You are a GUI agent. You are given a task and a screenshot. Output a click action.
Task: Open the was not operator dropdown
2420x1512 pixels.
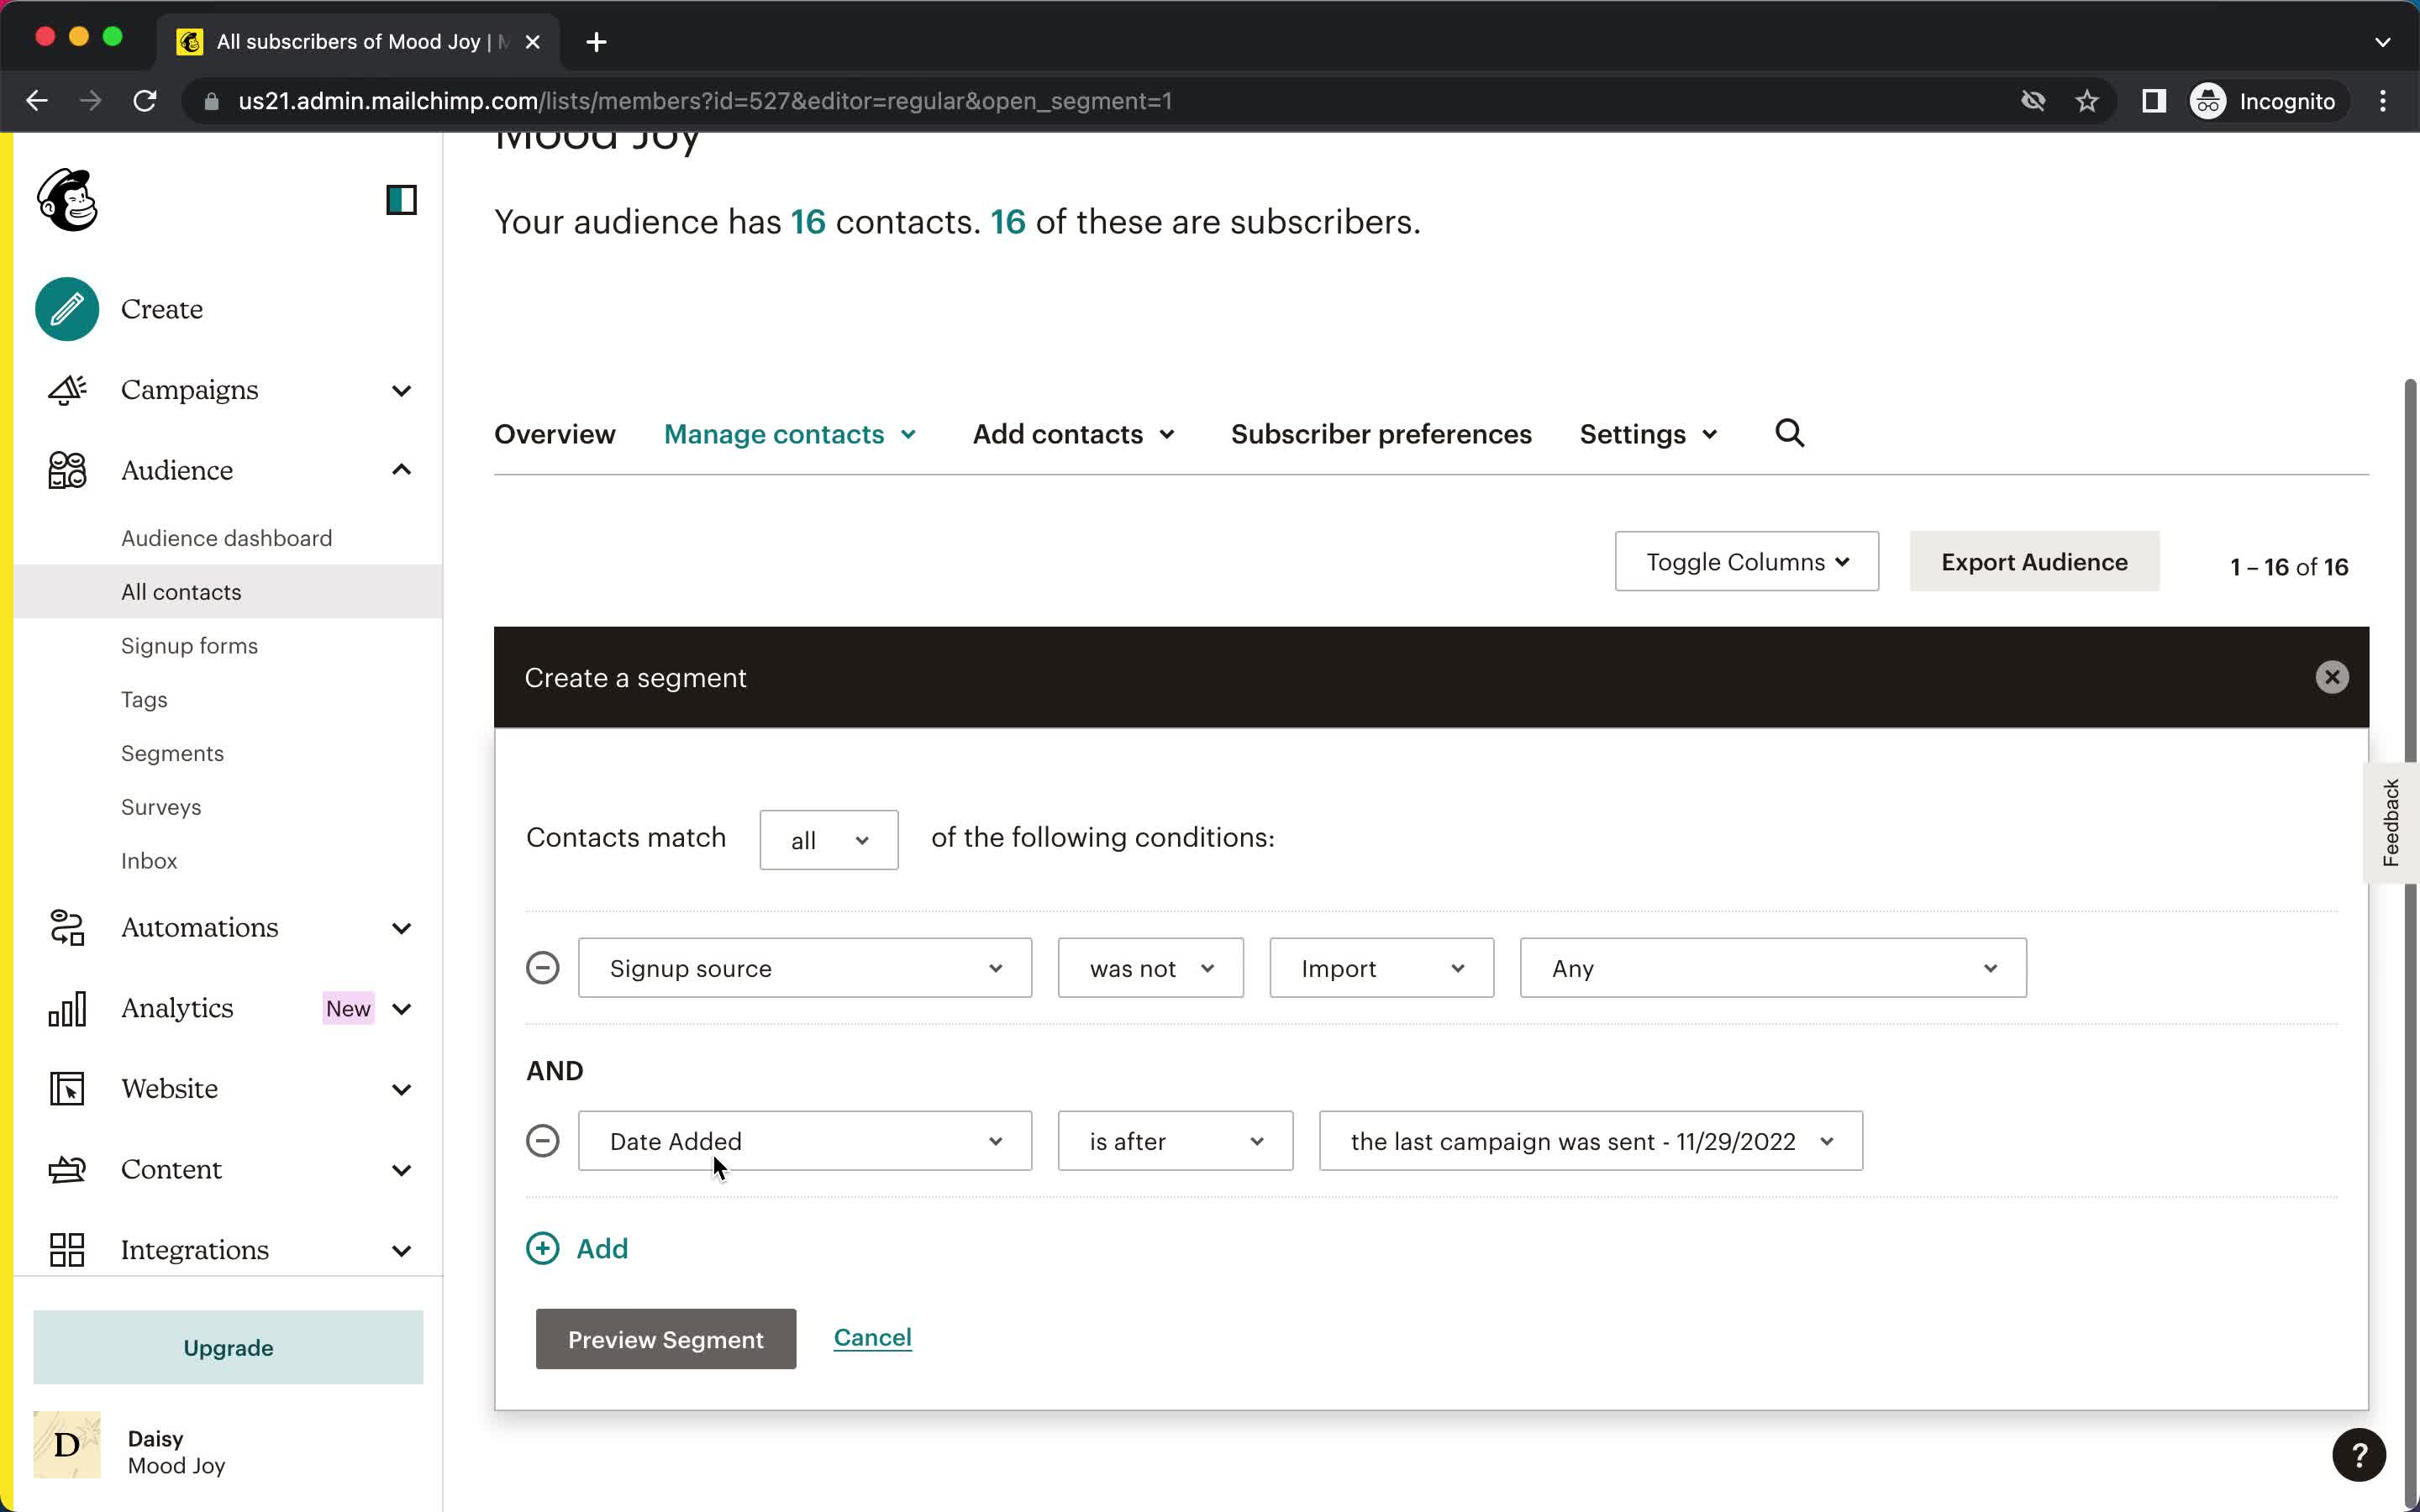(x=1151, y=968)
